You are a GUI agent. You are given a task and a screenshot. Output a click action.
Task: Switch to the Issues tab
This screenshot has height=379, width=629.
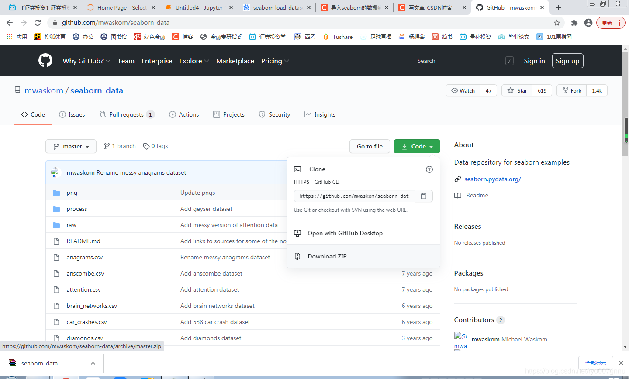(72, 114)
